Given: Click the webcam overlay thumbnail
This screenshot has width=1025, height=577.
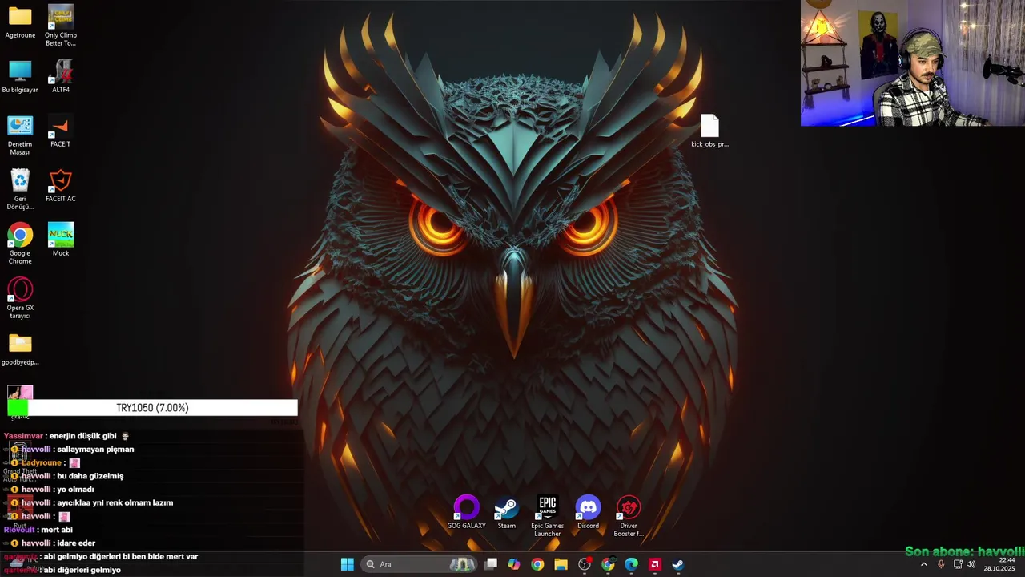Looking at the screenshot, I should (x=913, y=63).
